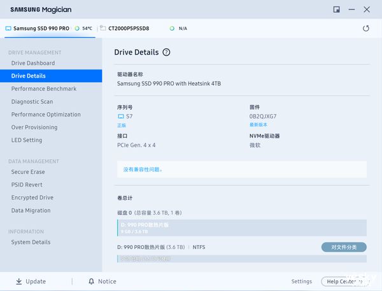Viewport: 382px width, 291px height.
Task: Click the 54°C temperature reading
Action: point(87,28)
